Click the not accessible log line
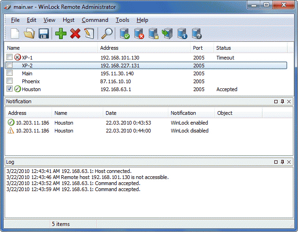The height and width of the screenshot is (232, 298). [x=87, y=177]
